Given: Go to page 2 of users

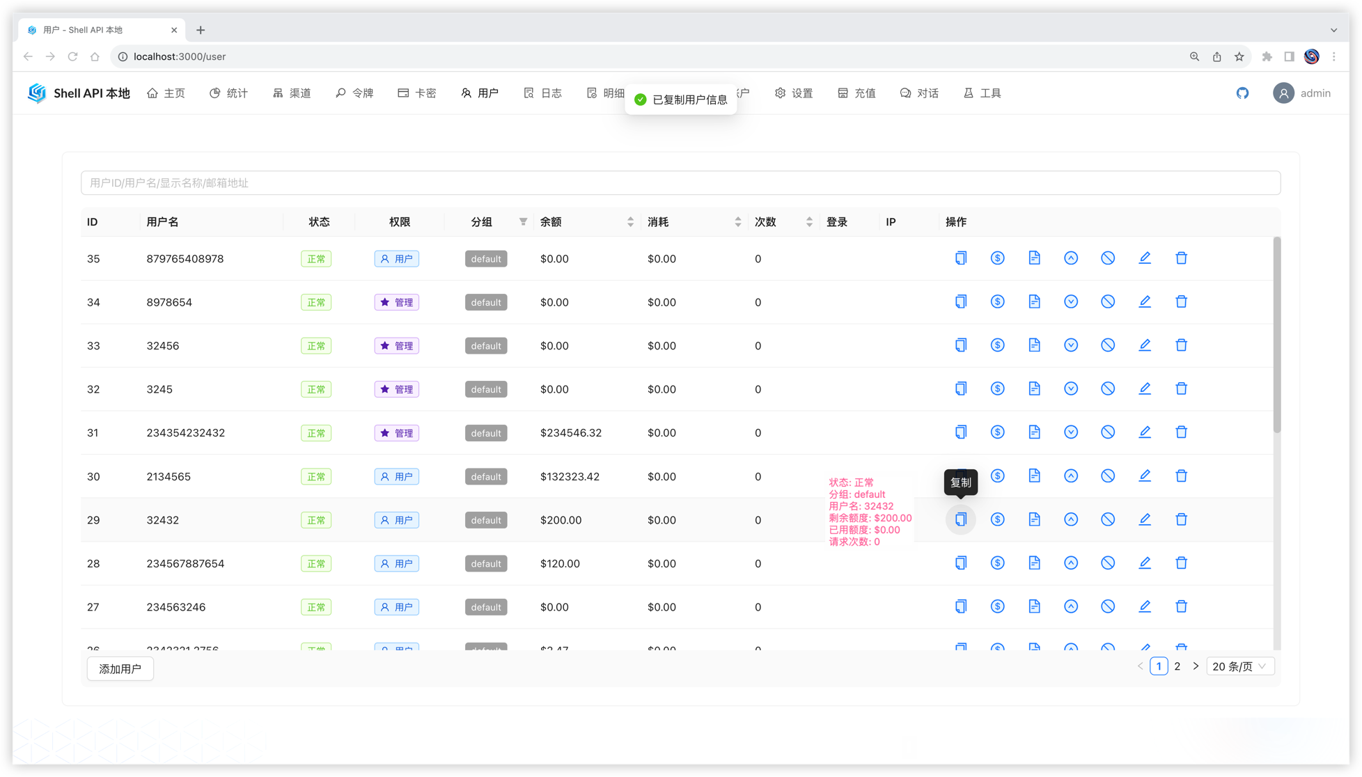Looking at the screenshot, I should 1177,666.
